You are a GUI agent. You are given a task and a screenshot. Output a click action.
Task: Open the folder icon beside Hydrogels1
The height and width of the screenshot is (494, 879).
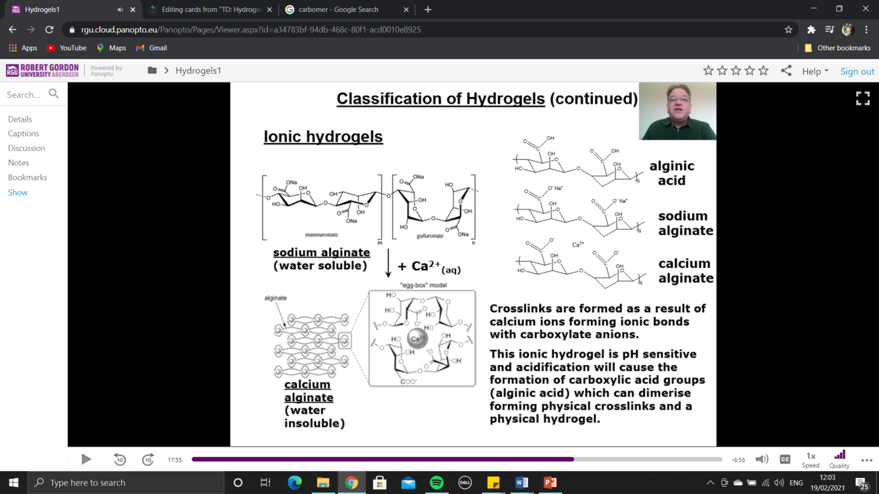click(x=152, y=70)
